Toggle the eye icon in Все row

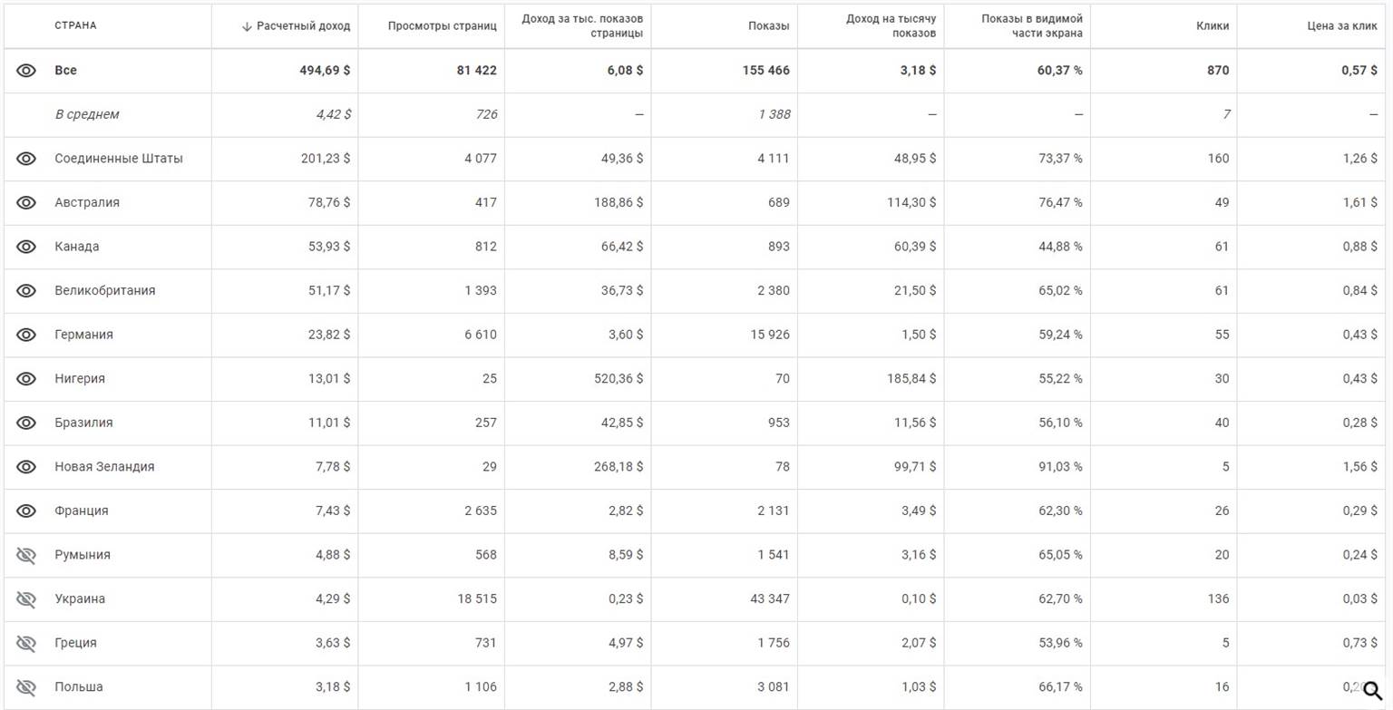[x=26, y=71]
